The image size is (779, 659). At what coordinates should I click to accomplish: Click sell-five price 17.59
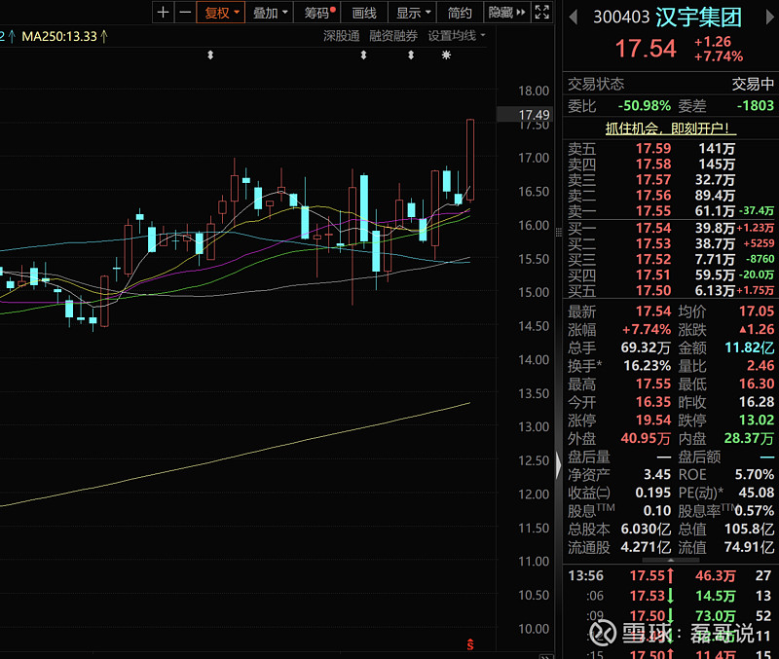tap(653, 149)
